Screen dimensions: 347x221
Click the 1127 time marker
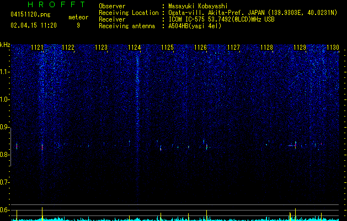pos(233,48)
